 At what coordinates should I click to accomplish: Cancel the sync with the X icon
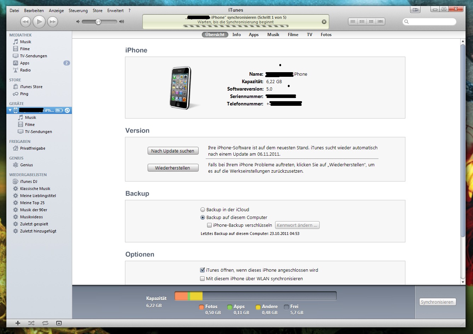coord(324,22)
